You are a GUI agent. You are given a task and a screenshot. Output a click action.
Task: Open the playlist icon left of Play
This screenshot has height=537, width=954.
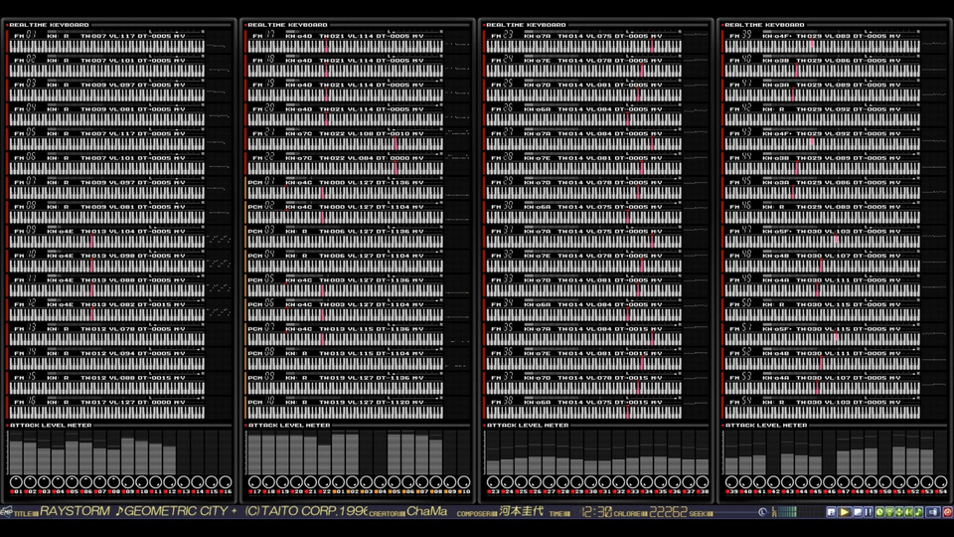[x=831, y=513]
